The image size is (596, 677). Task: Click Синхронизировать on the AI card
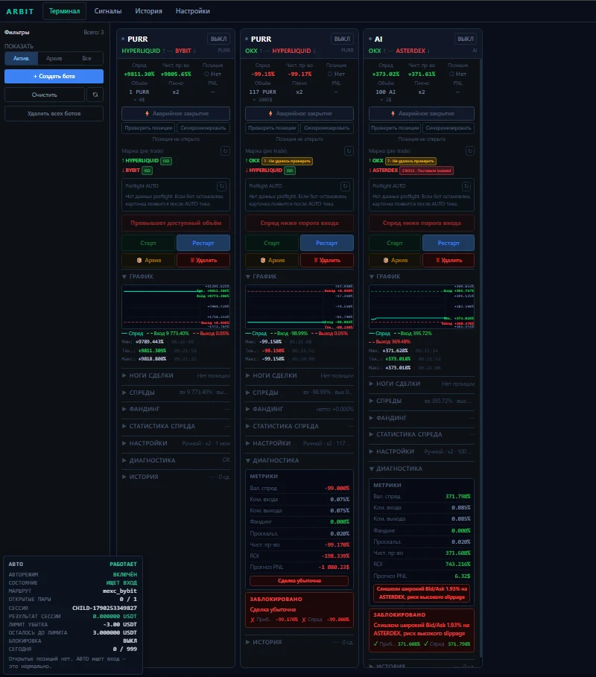448,128
